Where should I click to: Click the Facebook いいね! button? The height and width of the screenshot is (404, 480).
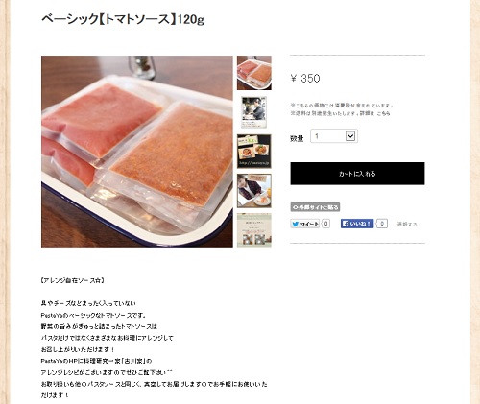pos(357,224)
